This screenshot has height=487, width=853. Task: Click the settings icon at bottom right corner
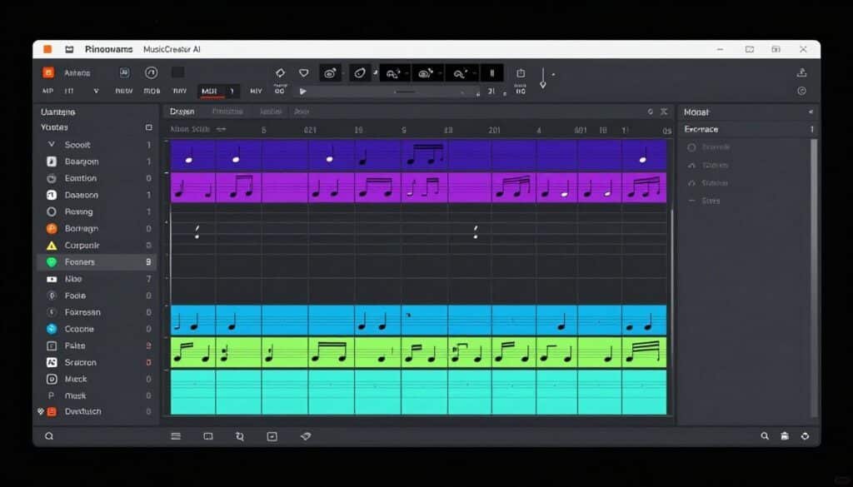[x=805, y=436]
